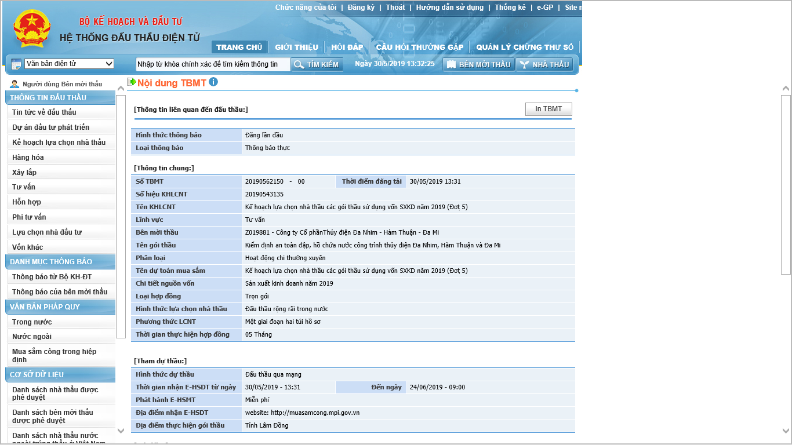The height and width of the screenshot is (445, 792).
Task: Open CÂU HỎI THƯỜNG GẶP tab
Action: click(x=420, y=47)
